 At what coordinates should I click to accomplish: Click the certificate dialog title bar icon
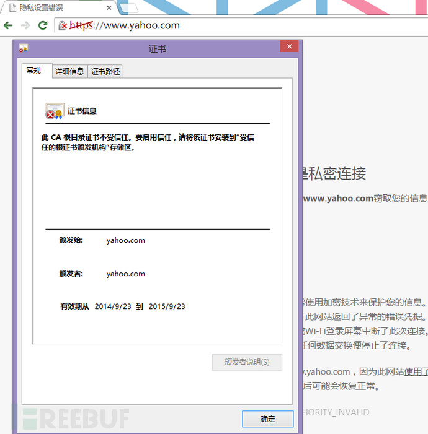24,48
